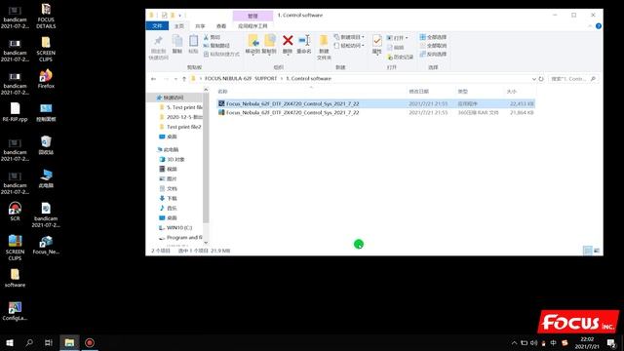The height and width of the screenshot is (351, 624).
Task: Collapse the ribbon with the chevron
Action: [x=590, y=26]
